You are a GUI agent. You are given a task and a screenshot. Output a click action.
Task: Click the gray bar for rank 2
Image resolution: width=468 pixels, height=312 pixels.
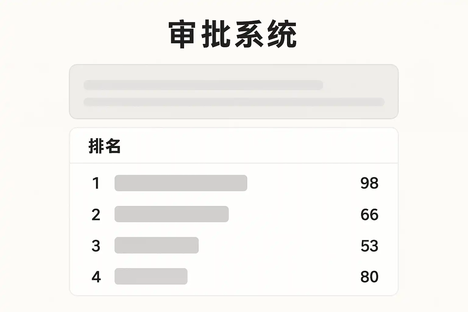click(x=172, y=214)
